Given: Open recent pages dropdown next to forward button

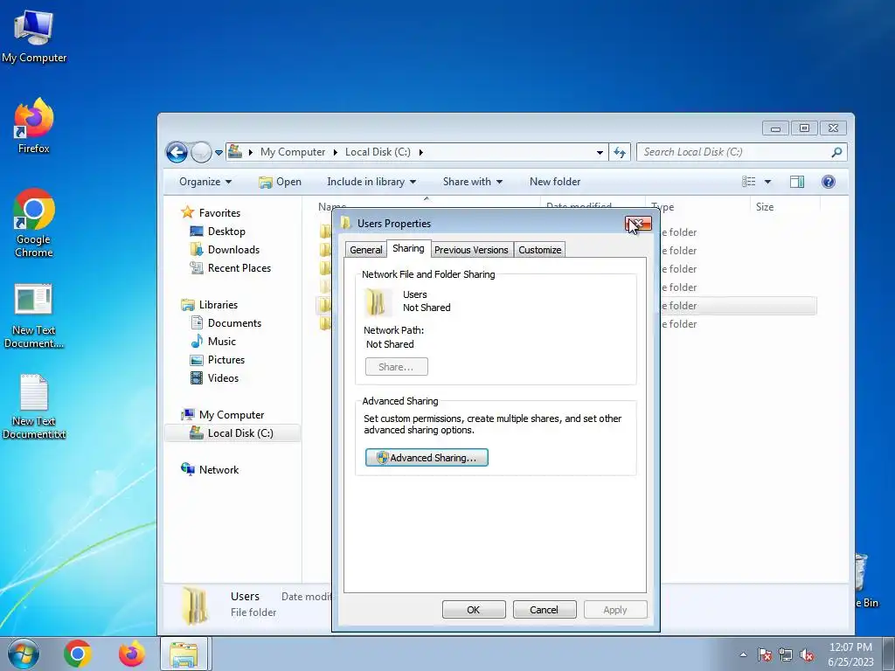Looking at the screenshot, I should (x=219, y=153).
